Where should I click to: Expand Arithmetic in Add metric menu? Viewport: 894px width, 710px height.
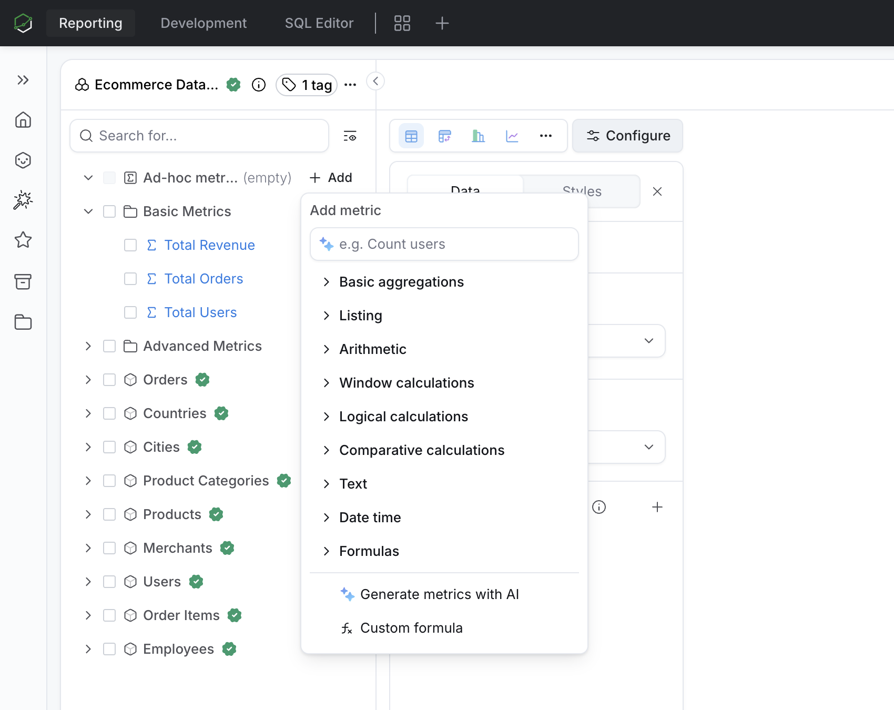pyautogui.click(x=444, y=349)
